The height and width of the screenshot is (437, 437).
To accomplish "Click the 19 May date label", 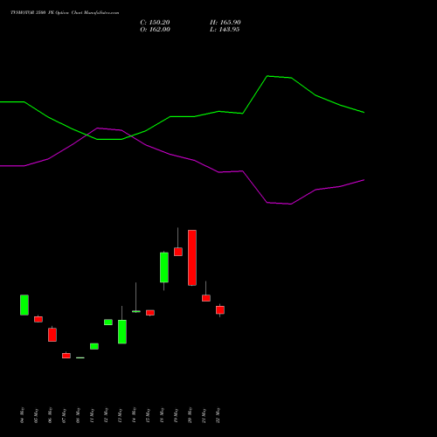I will pyautogui.click(x=177, y=415).
